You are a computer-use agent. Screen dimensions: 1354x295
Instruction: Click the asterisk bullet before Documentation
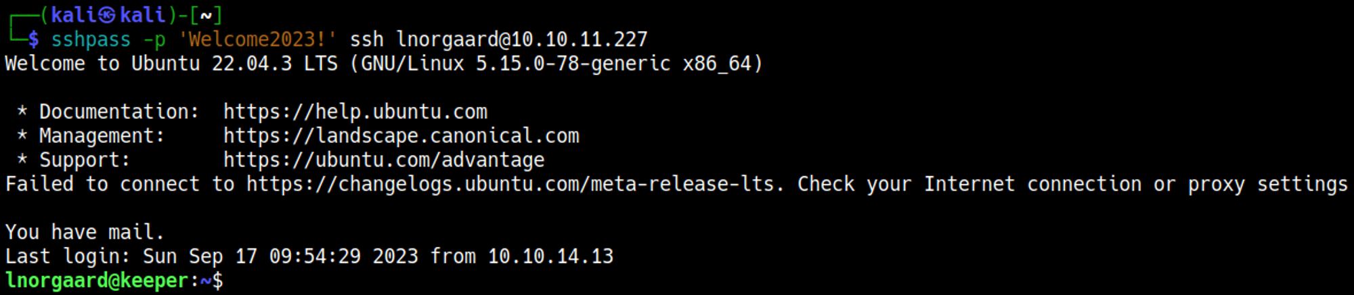click(22, 112)
